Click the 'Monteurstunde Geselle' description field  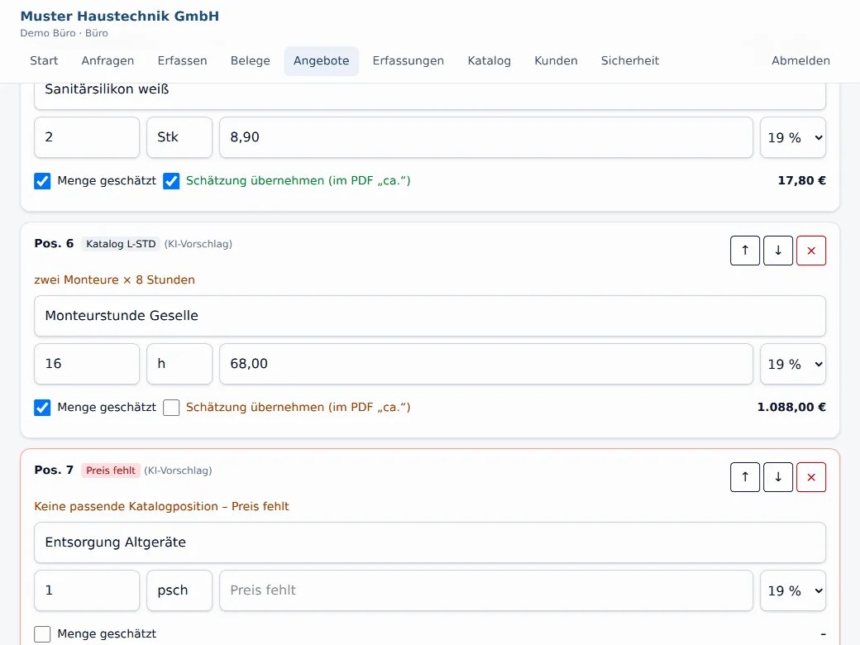[x=430, y=316]
